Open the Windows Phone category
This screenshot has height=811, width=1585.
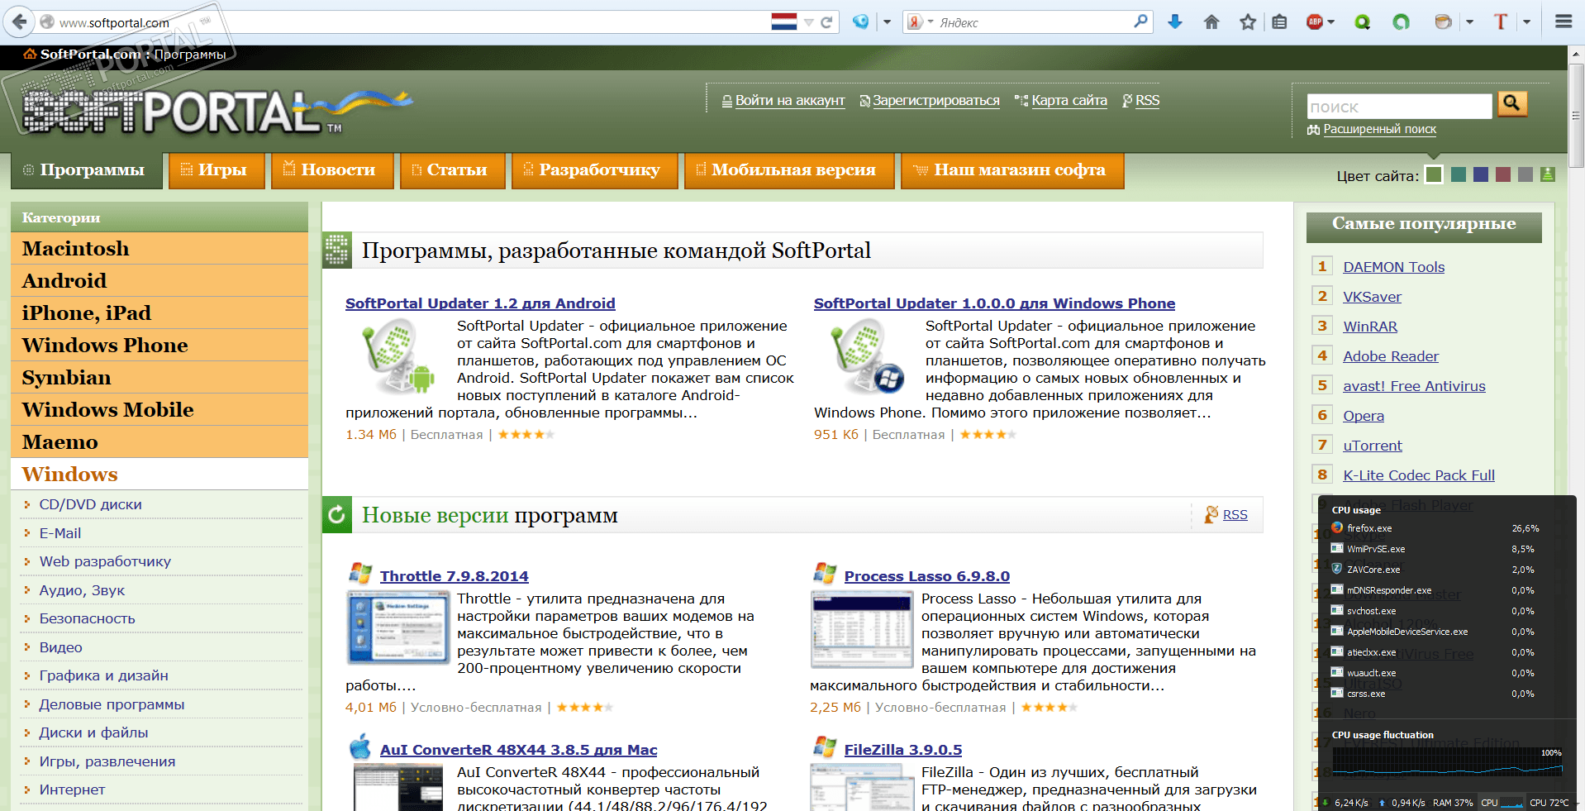[x=159, y=346]
